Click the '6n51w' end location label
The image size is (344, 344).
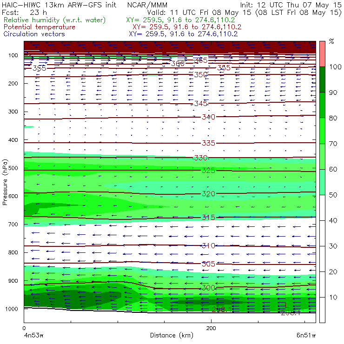click(x=306, y=336)
